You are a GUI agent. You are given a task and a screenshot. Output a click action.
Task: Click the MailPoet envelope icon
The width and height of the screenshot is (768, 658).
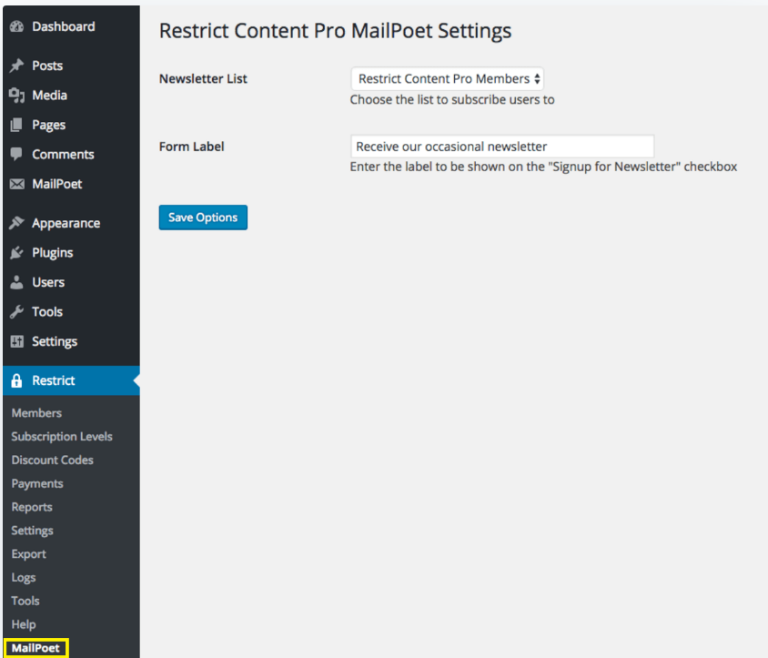[16, 184]
